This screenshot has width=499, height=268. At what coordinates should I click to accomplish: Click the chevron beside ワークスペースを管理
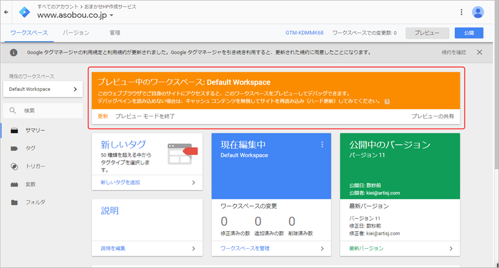click(x=322, y=249)
